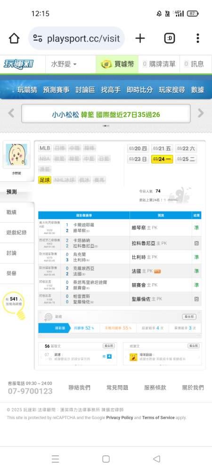Go to previous banner with left arrow
This screenshot has width=212, height=472.
click(x=11, y=113)
